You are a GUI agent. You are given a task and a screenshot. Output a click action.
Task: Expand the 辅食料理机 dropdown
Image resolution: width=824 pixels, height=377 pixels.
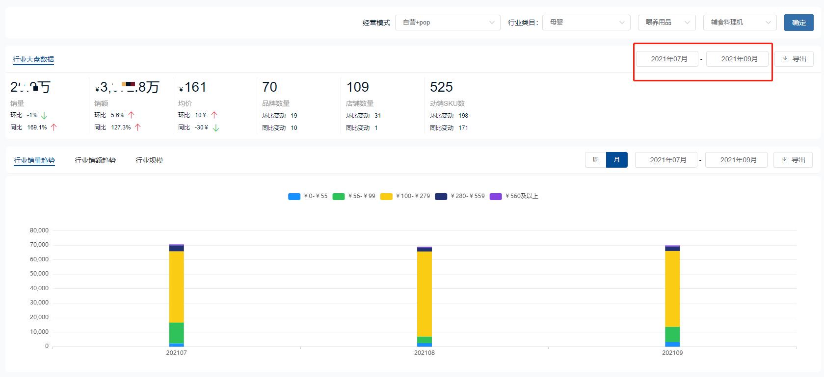(740, 23)
